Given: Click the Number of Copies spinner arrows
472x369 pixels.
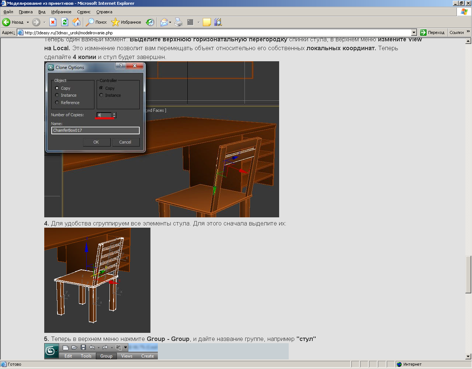Looking at the screenshot, I should pos(114,115).
